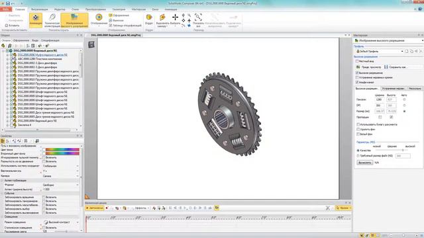Click the Автоключи button in timeline
Viewport: 424px width, 238px height.
pos(94,208)
